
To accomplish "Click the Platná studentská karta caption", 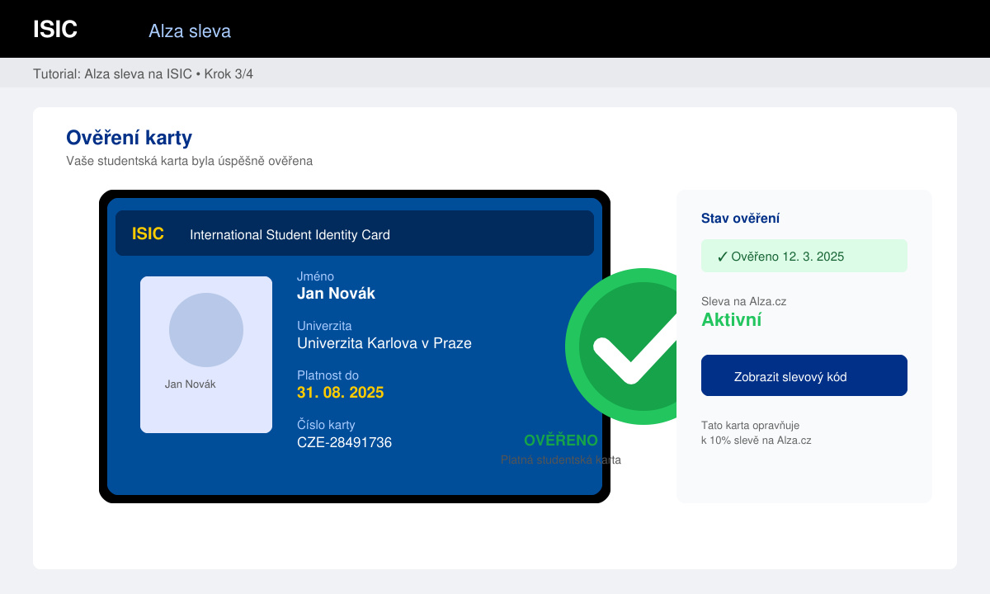I will click(561, 460).
